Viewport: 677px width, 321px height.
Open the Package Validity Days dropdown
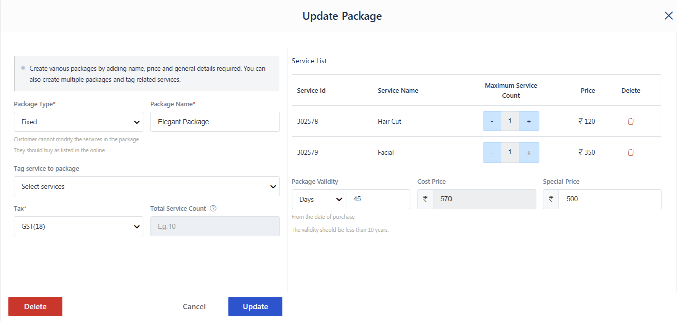tap(319, 199)
